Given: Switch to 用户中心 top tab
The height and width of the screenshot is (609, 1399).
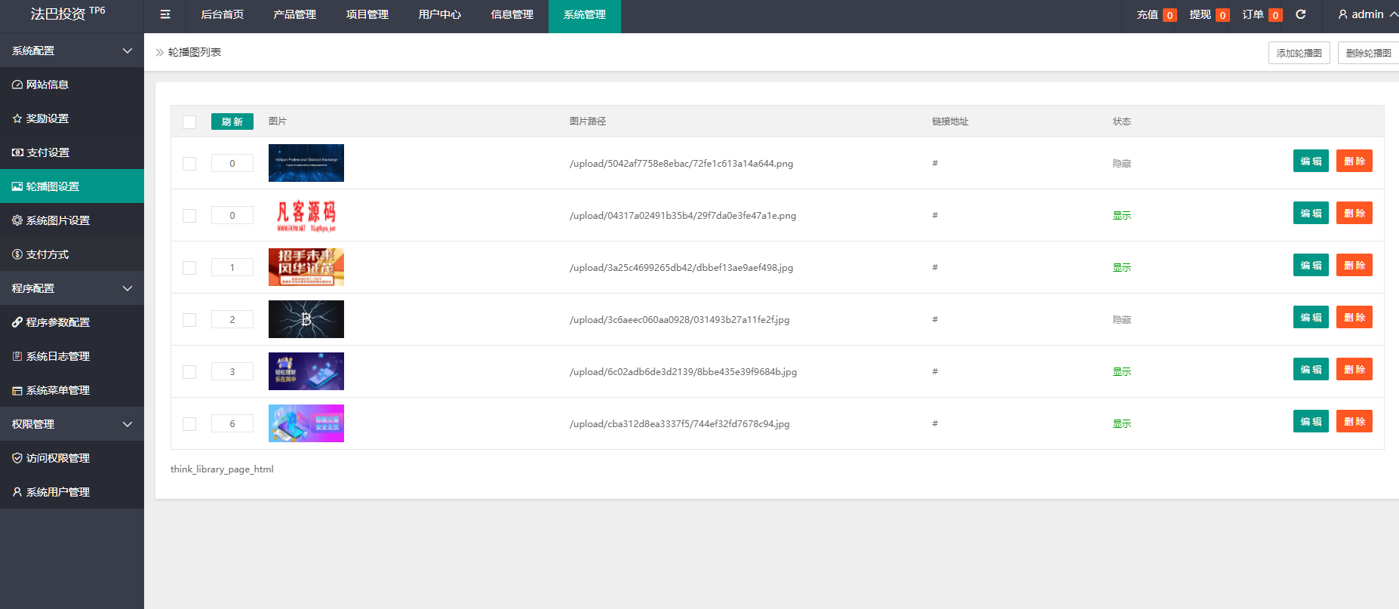Looking at the screenshot, I should coord(439,15).
